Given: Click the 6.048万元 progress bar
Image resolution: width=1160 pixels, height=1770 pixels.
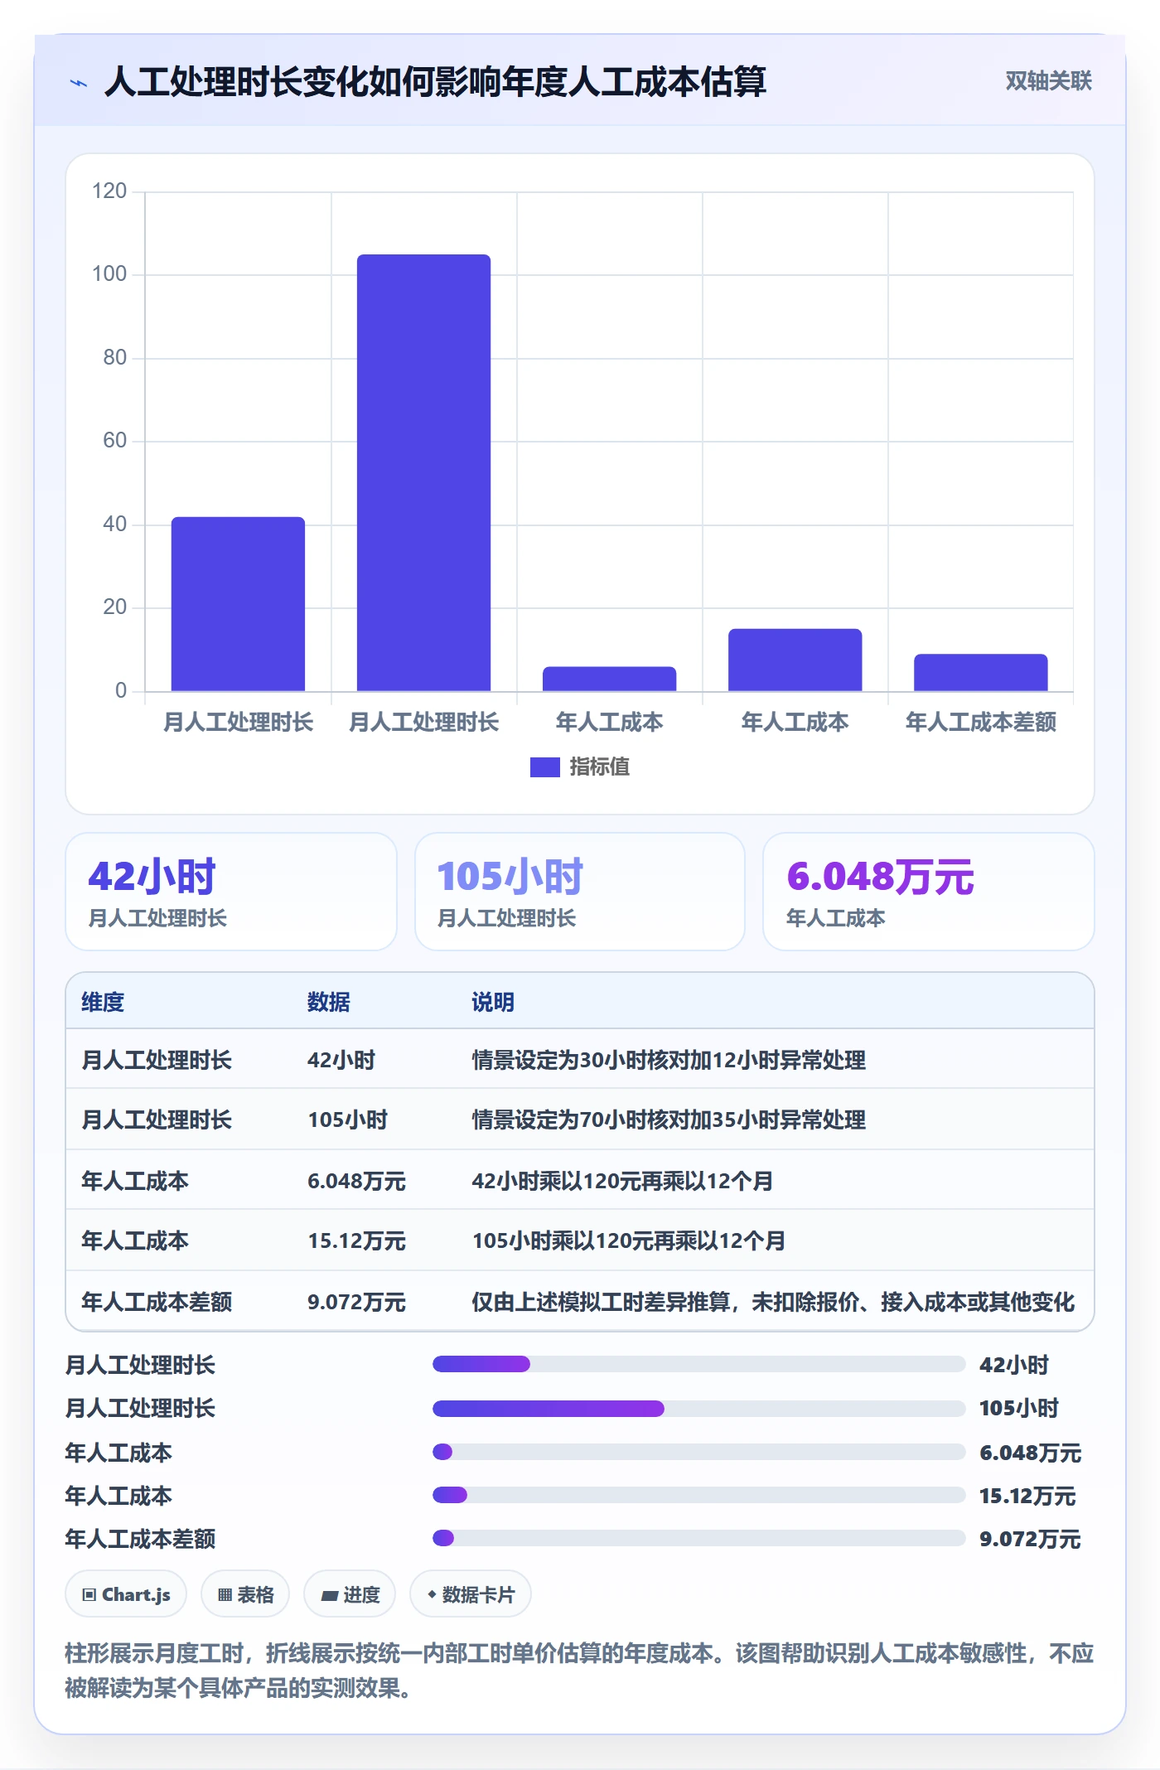Looking at the screenshot, I should click(x=698, y=1452).
